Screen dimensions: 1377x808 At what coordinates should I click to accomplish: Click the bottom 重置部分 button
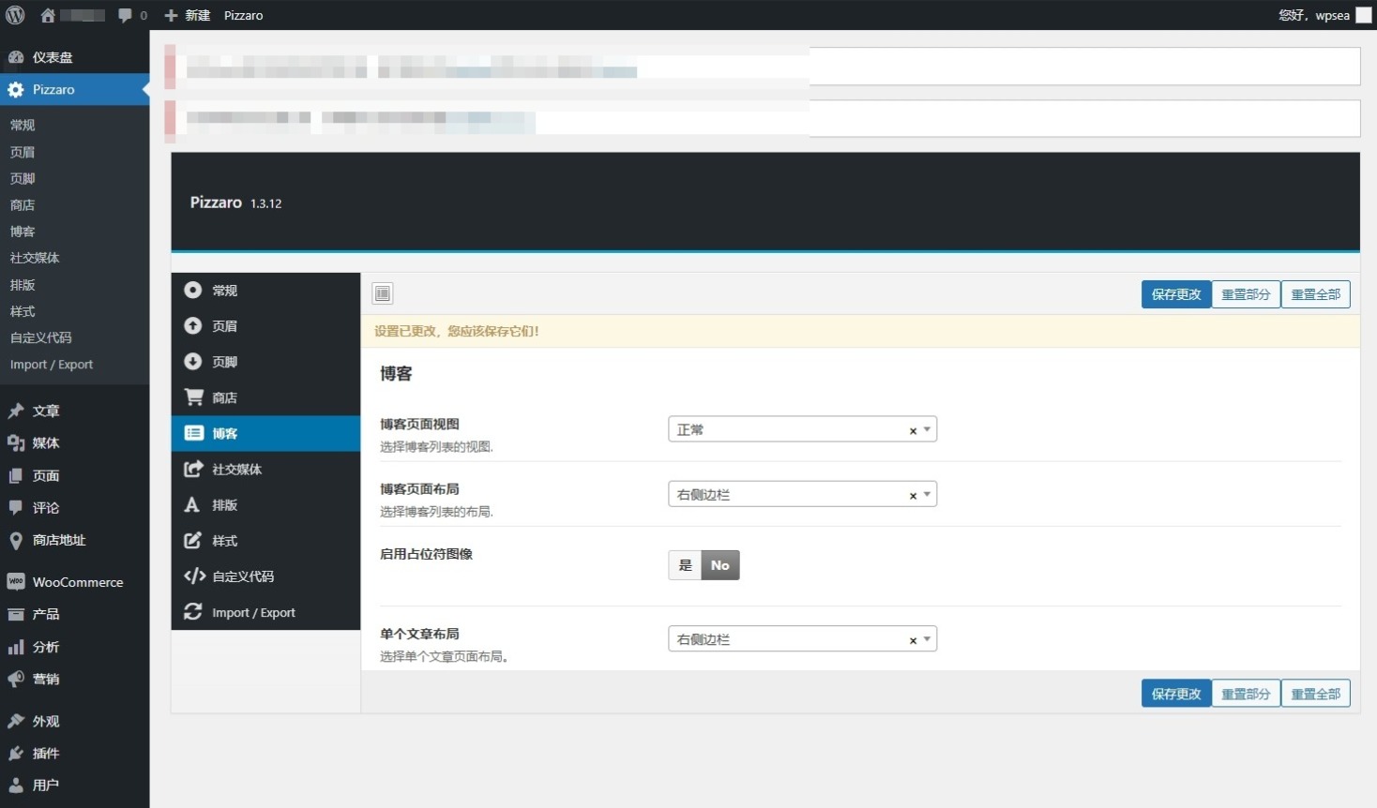pyautogui.click(x=1246, y=694)
